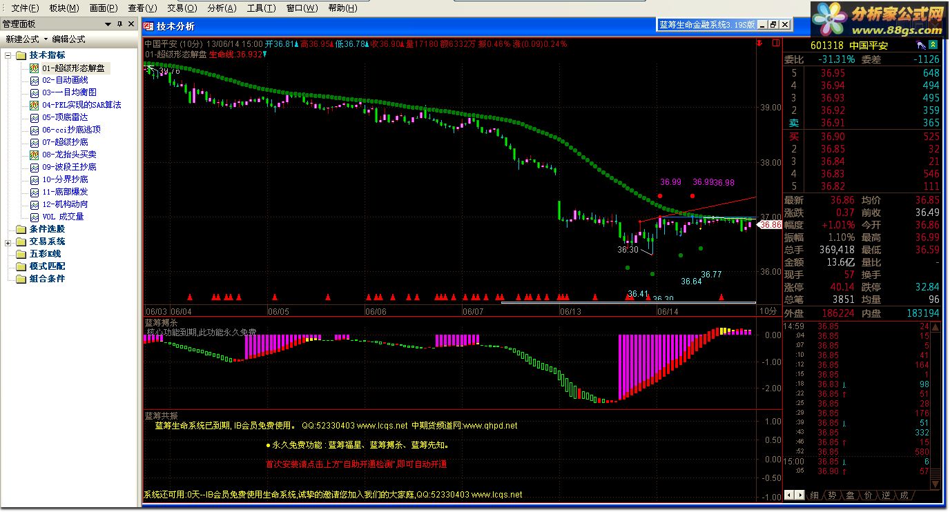Select the 03-一目均衡图 formula icon

[x=35, y=93]
